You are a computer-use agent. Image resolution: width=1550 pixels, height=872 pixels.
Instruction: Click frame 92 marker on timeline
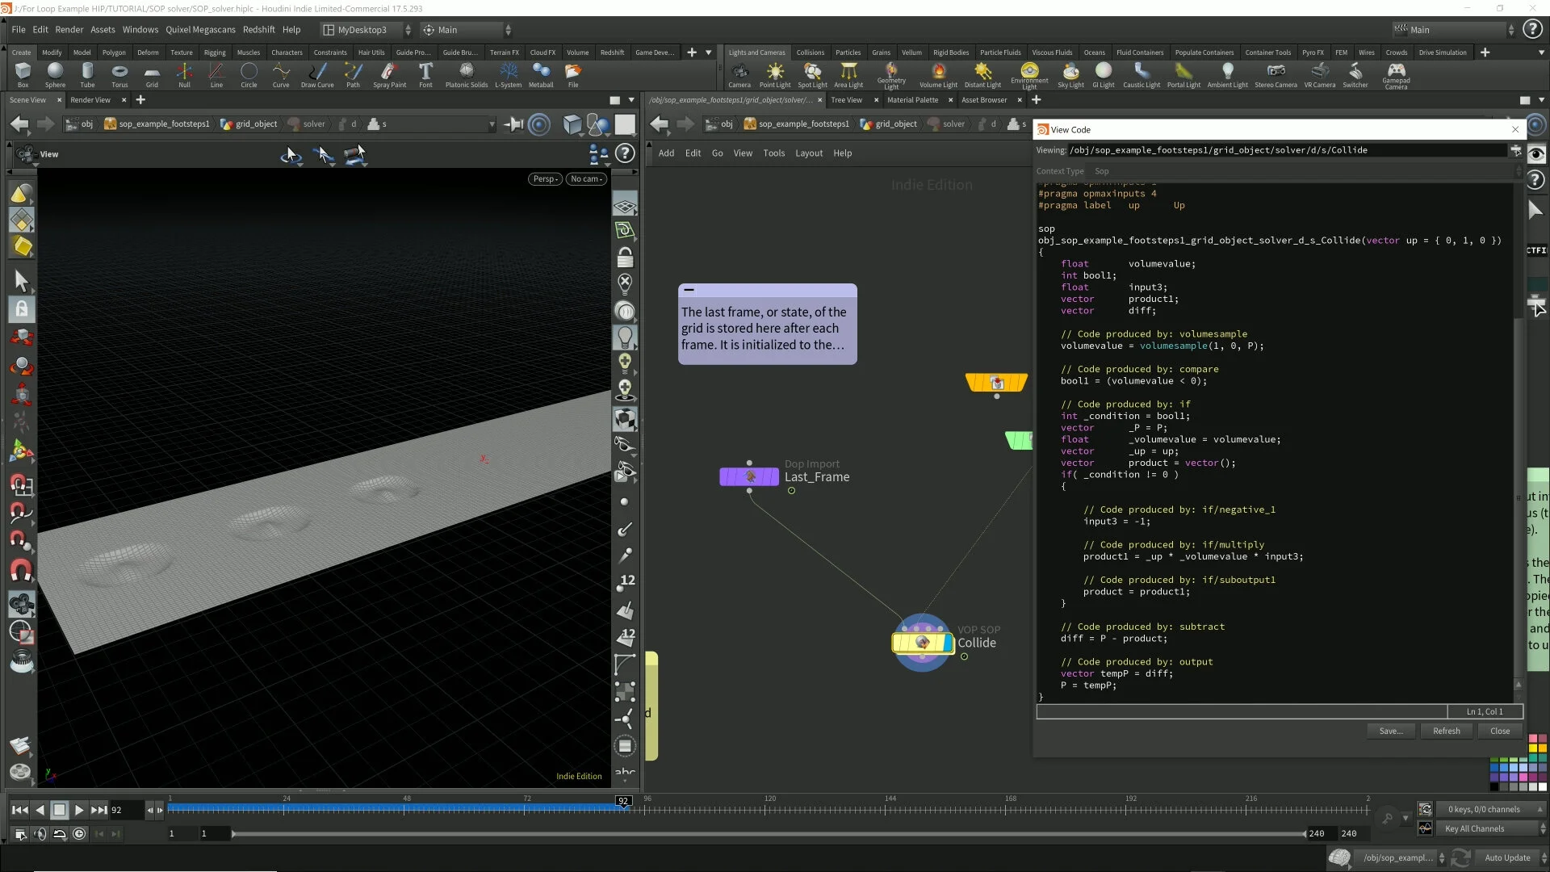623,801
